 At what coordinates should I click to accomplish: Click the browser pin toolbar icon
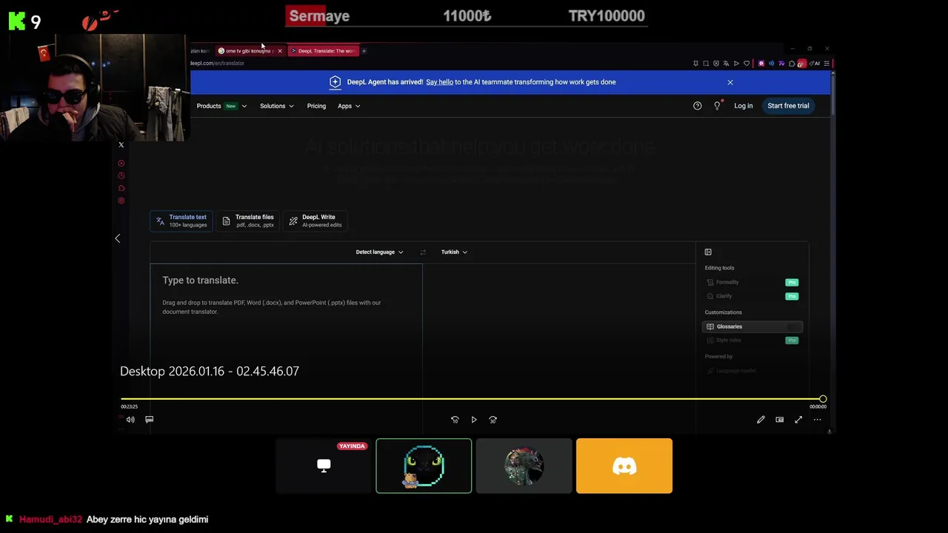click(695, 64)
